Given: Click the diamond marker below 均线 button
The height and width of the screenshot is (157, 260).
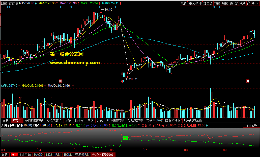Looking at the screenshot, I should pos(214,7).
